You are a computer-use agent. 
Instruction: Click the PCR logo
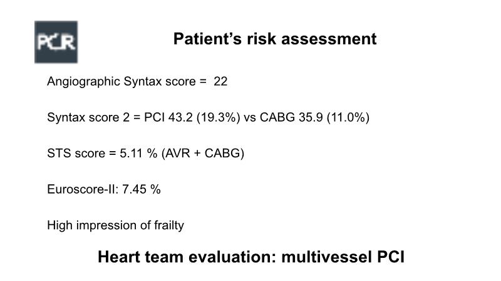(x=56, y=42)
